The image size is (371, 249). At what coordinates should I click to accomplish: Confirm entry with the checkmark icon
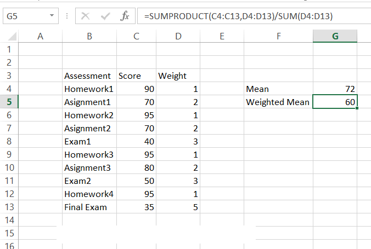[105, 16]
